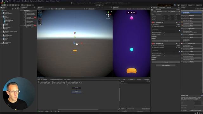
Task: Select Post Processing in Hierarchy
Action: point(30,24)
